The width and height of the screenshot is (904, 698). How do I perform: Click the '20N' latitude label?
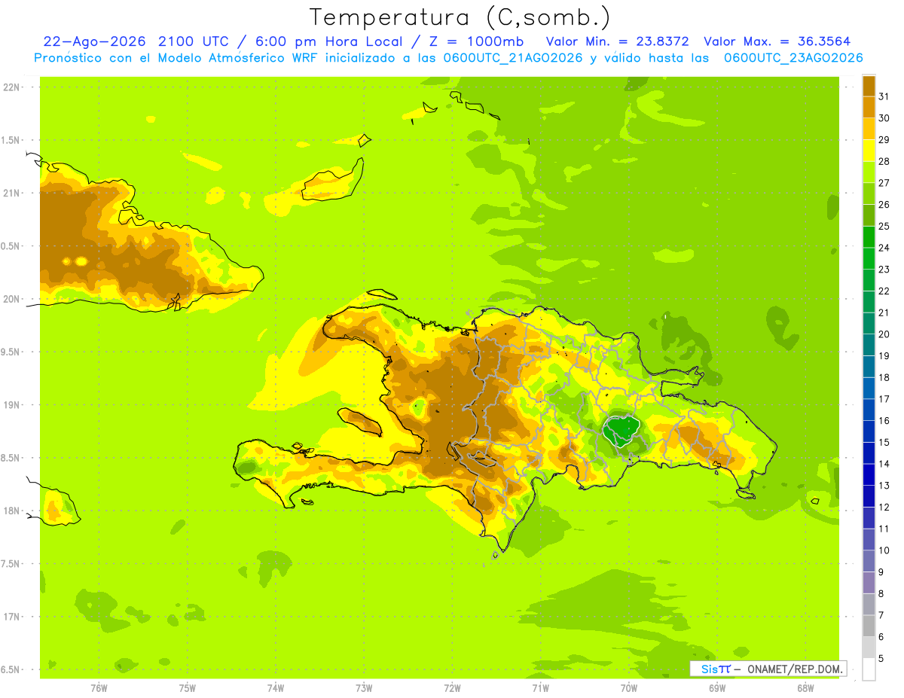tap(11, 299)
